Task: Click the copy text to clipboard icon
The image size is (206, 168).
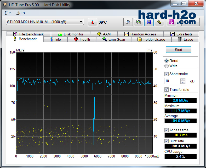Action: [x=128, y=22]
